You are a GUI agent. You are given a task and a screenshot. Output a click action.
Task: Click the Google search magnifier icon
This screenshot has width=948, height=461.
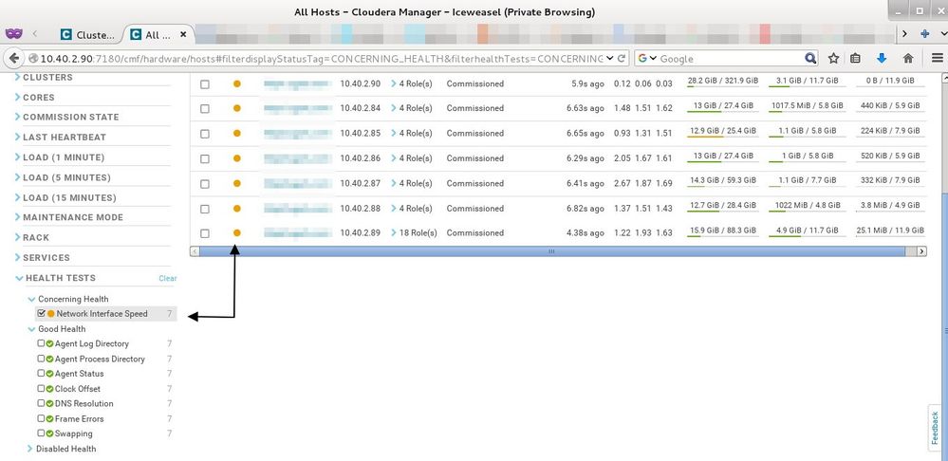coord(810,59)
